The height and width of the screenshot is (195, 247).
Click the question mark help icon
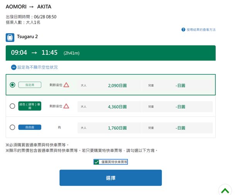point(183,30)
